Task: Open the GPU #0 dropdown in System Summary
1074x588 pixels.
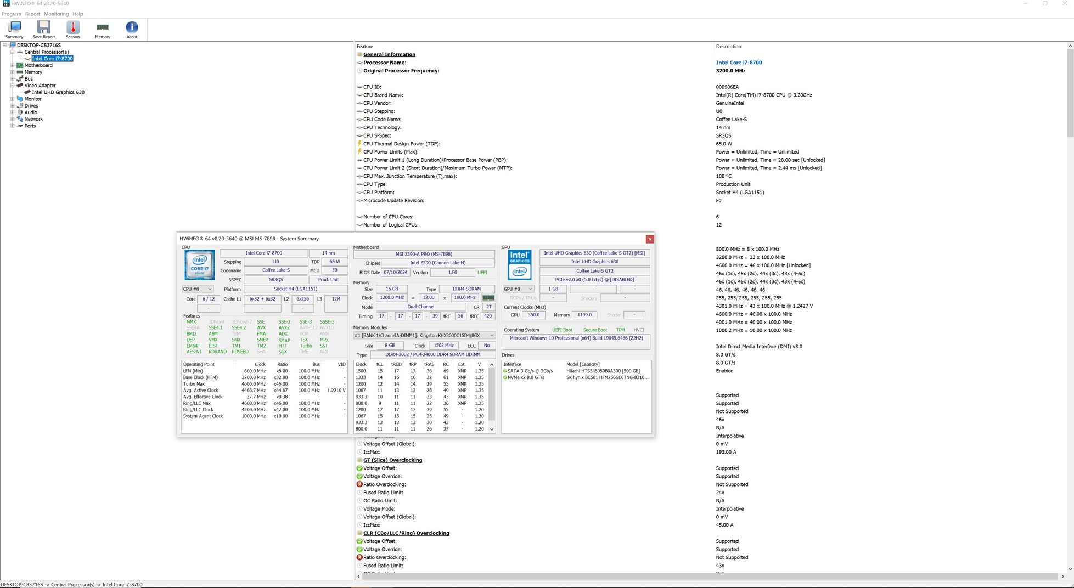Action: click(x=518, y=289)
